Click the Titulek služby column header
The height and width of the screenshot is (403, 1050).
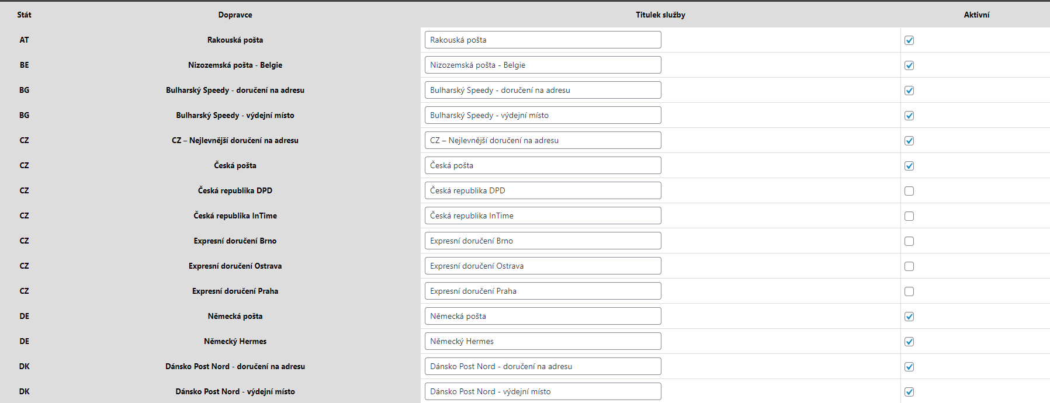click(x=660, y=15)
